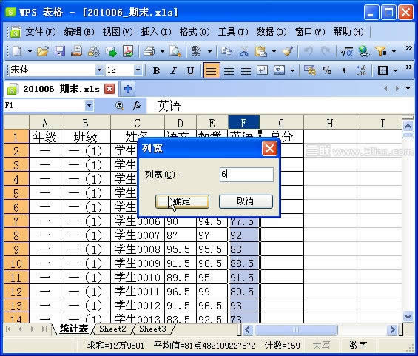Click the 取消 button in dialog
Viewport: 418px width, 356px height.
click(x=246, y=201)
